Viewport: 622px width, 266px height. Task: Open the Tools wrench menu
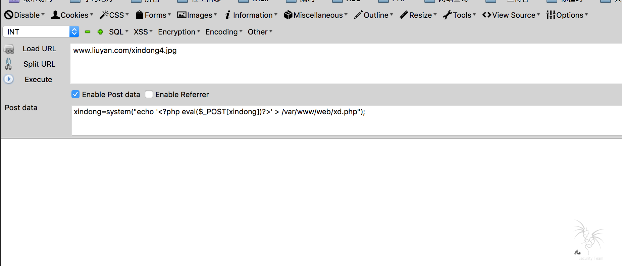point(460,15)
